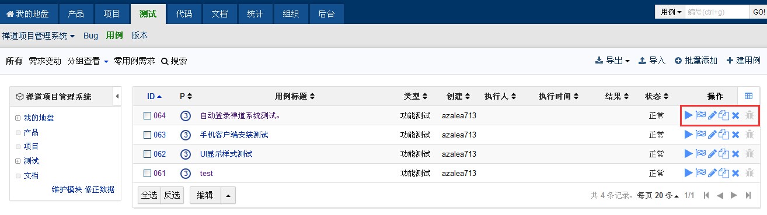Click the 导入 import link
Screen dimensions: 767x215
coord(652,61)
